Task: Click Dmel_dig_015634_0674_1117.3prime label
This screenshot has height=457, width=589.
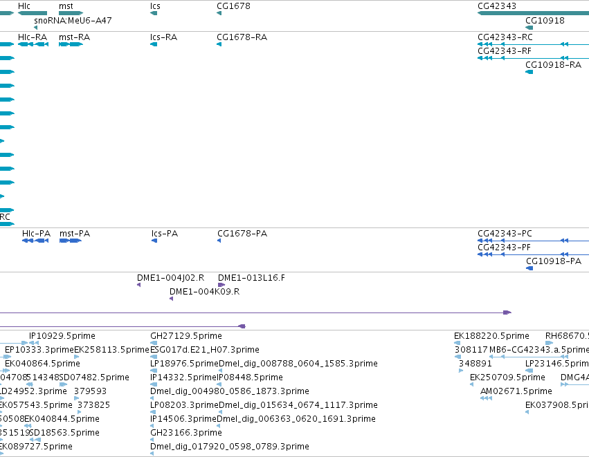Action: click(x=298, y=405)
